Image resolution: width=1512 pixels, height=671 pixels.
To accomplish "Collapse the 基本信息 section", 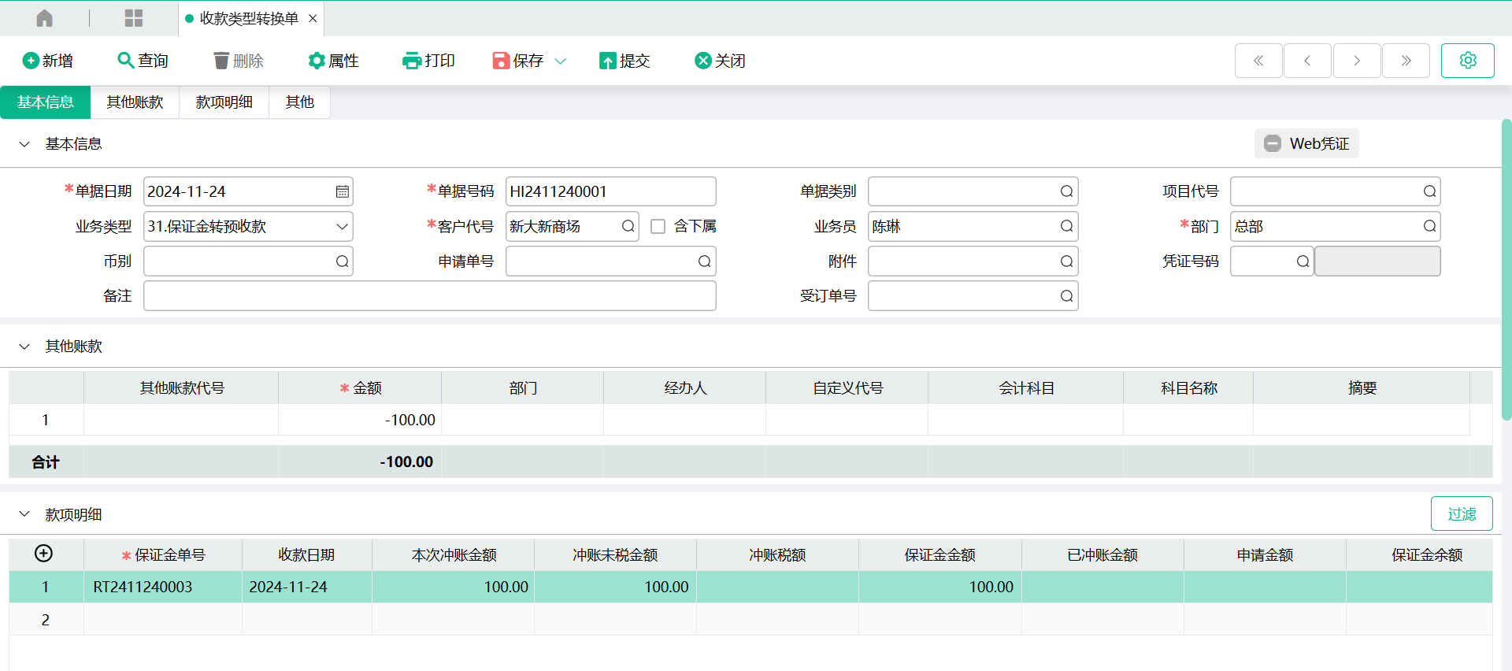I will [24, 144].
